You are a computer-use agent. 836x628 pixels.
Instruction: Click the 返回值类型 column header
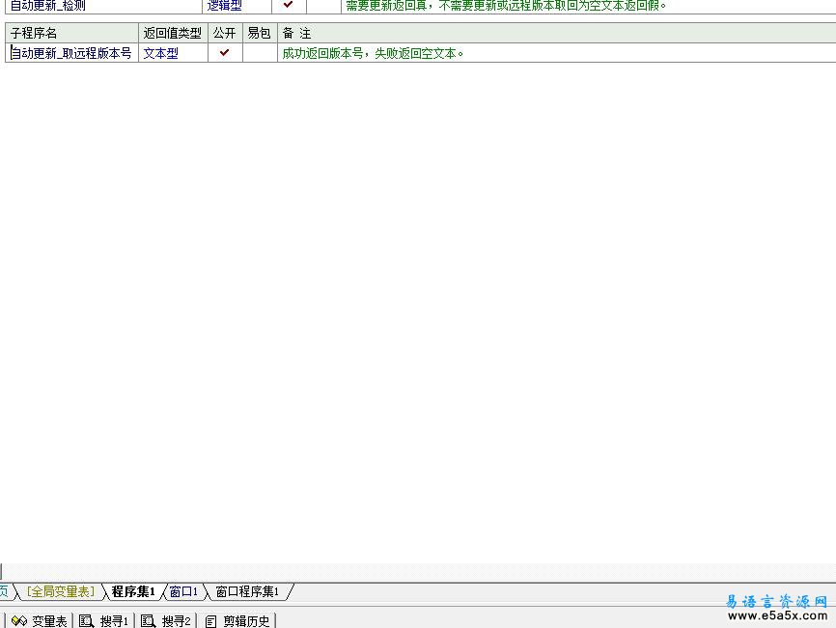[173, 33]
